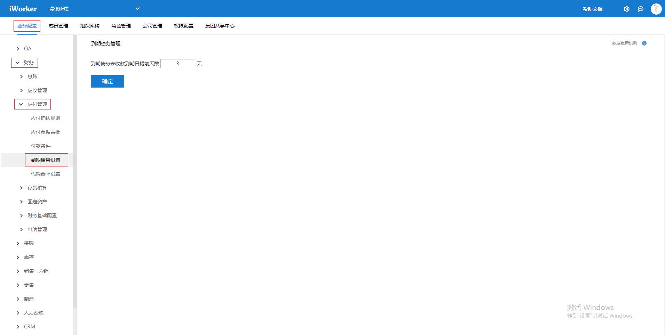Click the blue help question mark icon

coord(644,43)
